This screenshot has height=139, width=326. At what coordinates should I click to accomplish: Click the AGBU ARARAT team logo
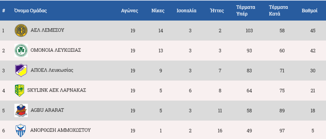coord(21,110)
